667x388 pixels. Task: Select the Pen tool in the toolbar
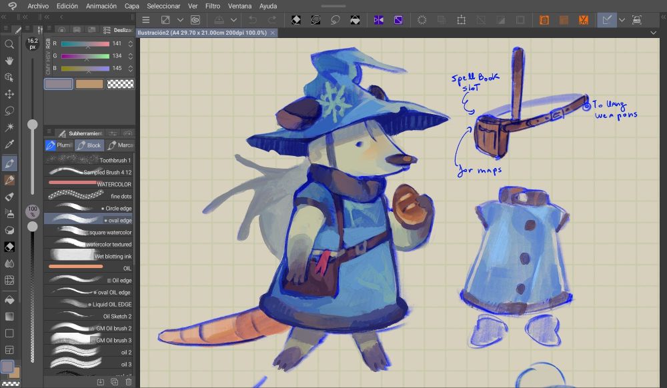pyautogui.click(x=9, y=163)
